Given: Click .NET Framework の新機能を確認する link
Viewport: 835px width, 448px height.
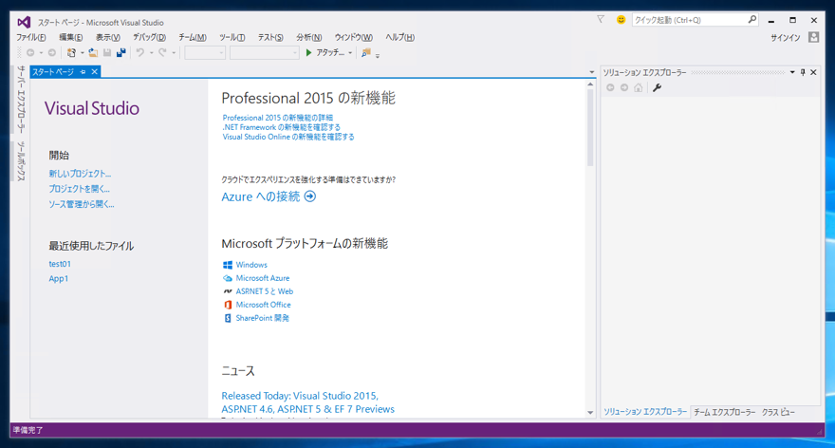Looking at the screenshot, I should [x=281, y=127].
